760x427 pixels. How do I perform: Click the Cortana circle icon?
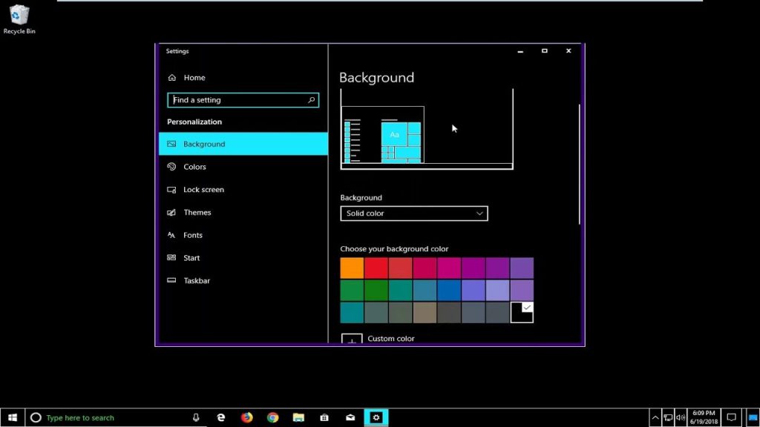coord(36,417)
